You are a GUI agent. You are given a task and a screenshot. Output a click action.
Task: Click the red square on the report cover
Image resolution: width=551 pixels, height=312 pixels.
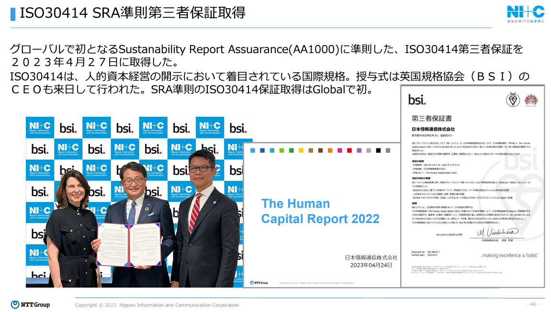click(349, 150)
